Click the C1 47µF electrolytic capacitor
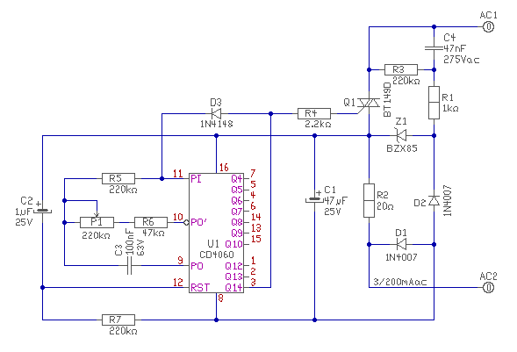Screen dimensions: 517x352 [x=314, y=200]
